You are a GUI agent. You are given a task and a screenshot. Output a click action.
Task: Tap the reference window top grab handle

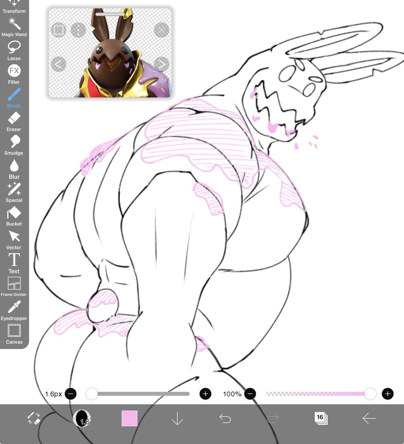110,14
